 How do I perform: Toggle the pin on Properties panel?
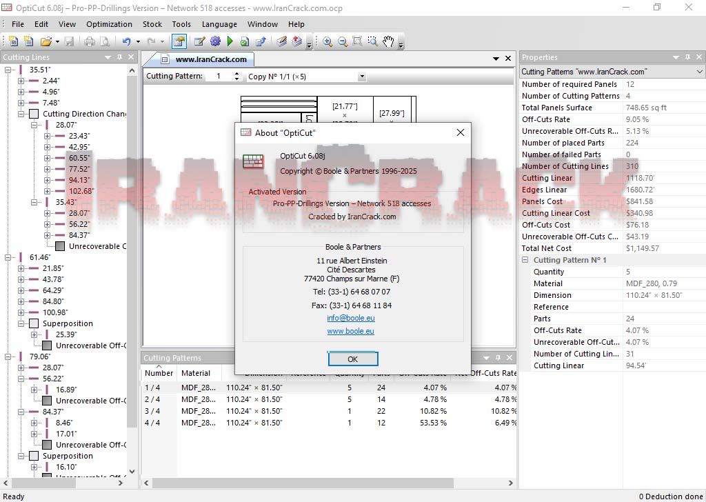pyautogui.click(x=687, y=57)
